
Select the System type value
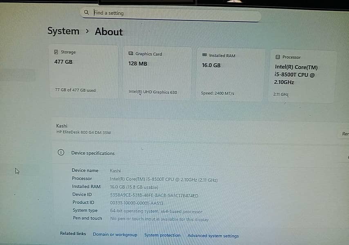[156, 211]
